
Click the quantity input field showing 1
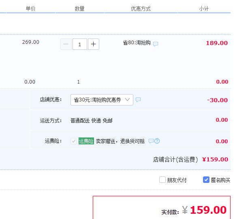click(x=80, y=44)
